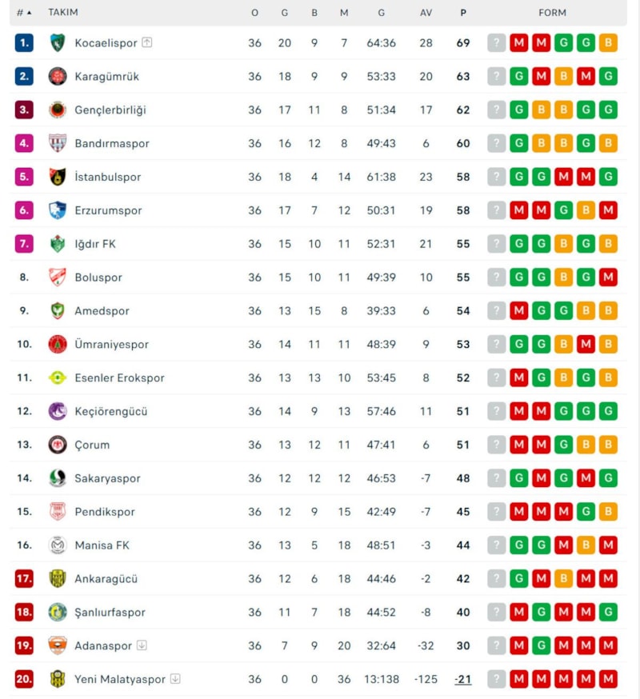Click the orange B form badge for Kocaelispor
Viewport: 640px width, 699px height.
[608, 43]
